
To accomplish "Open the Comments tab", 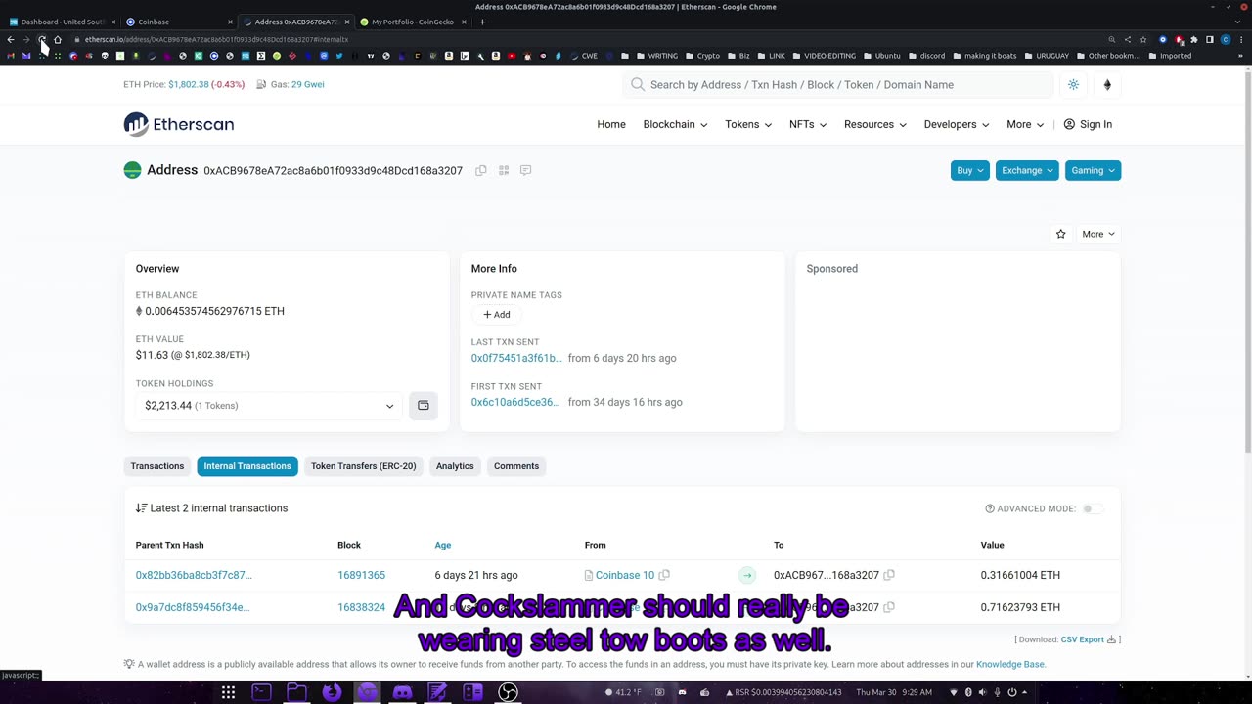I will click(516, 466).
